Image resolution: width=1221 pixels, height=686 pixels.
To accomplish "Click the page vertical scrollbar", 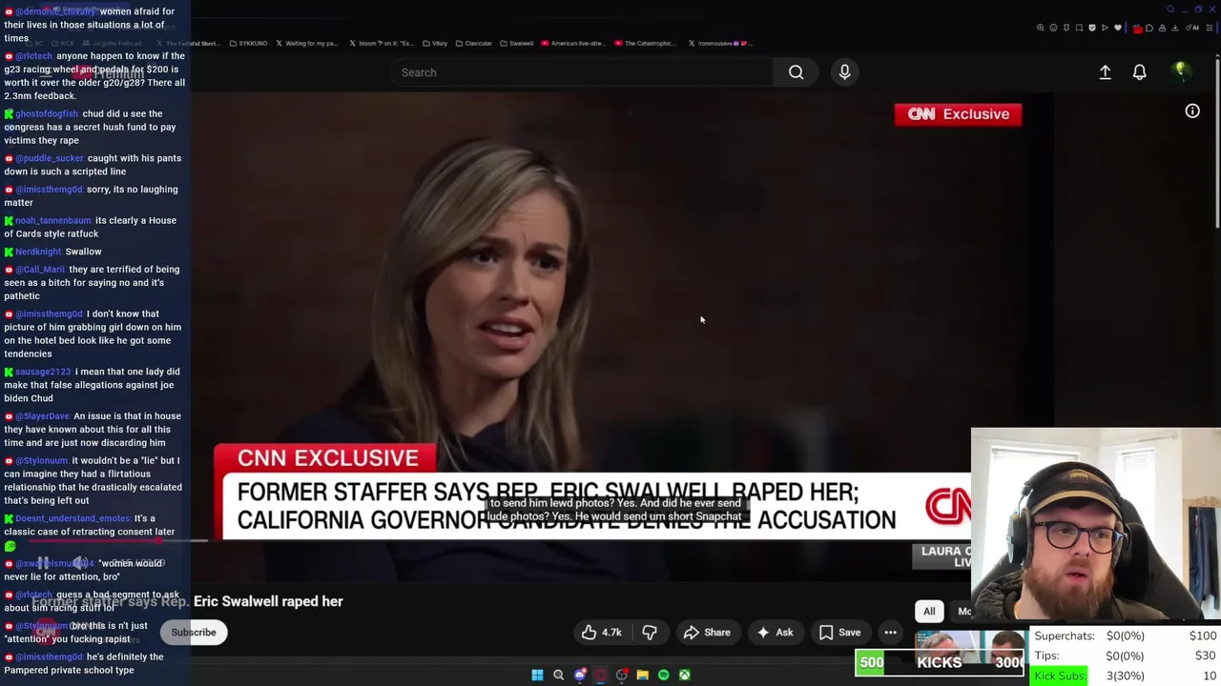I will click(x=1217, y=143).
